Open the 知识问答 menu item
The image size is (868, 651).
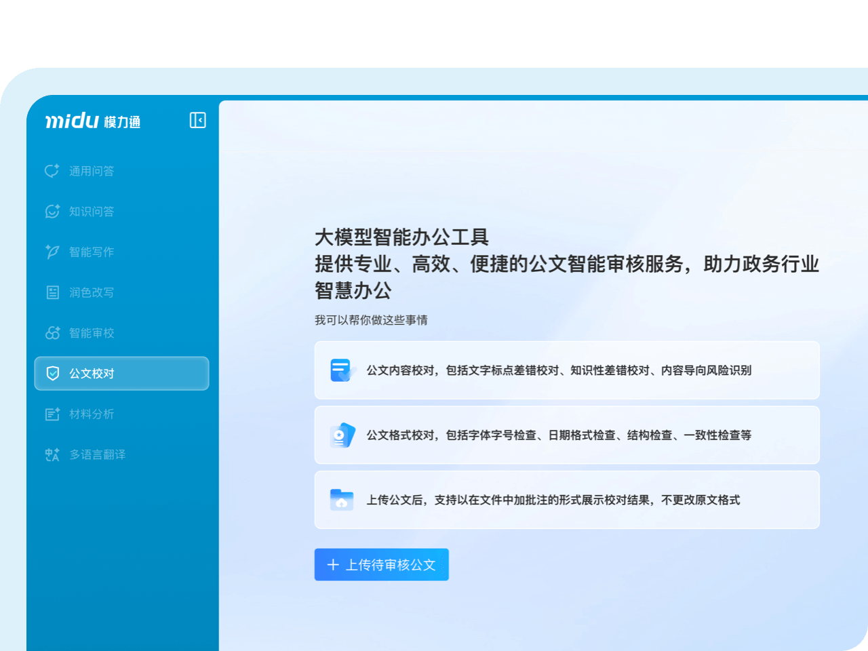[x=121, y=212]
